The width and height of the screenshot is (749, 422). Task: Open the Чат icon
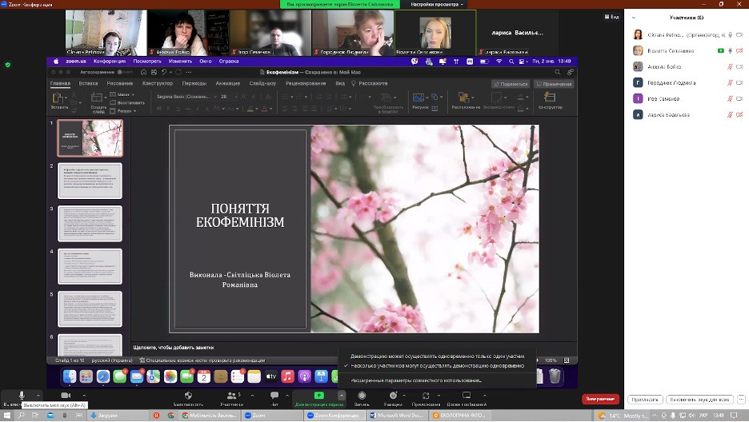[x=274, y=396]
